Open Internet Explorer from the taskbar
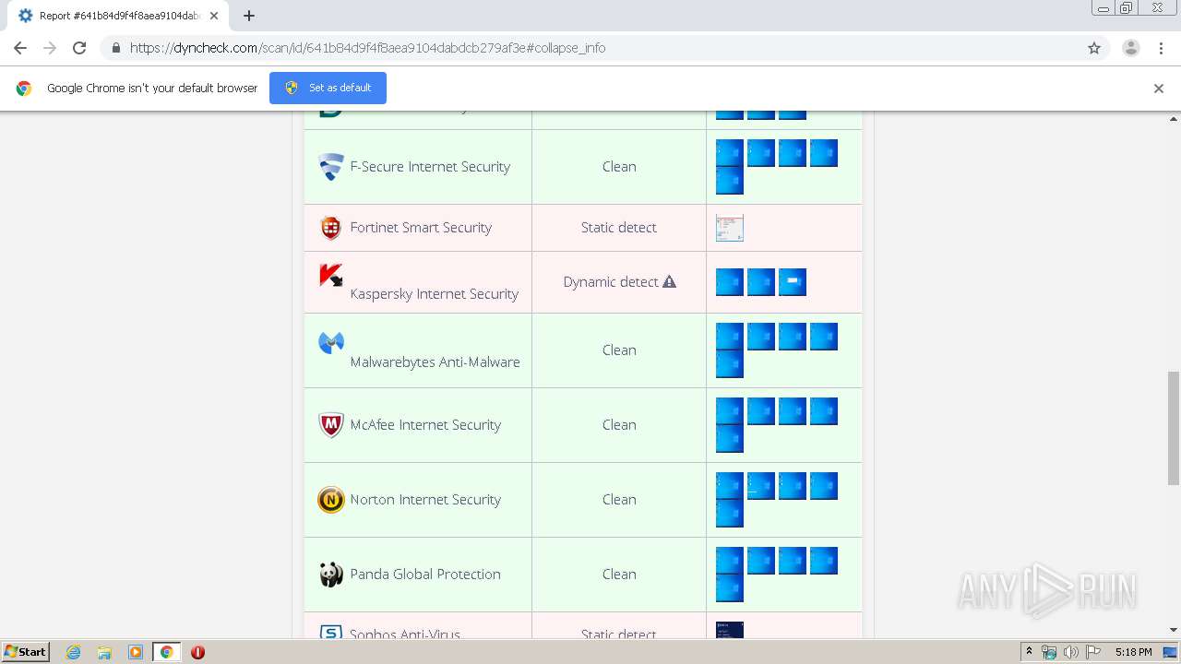 pyautogui.click(x=74, y=652)
